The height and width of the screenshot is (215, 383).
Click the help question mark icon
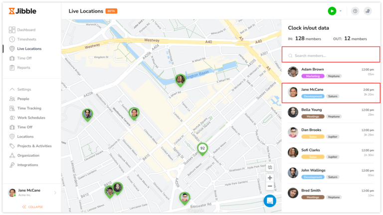pos(355,11)
